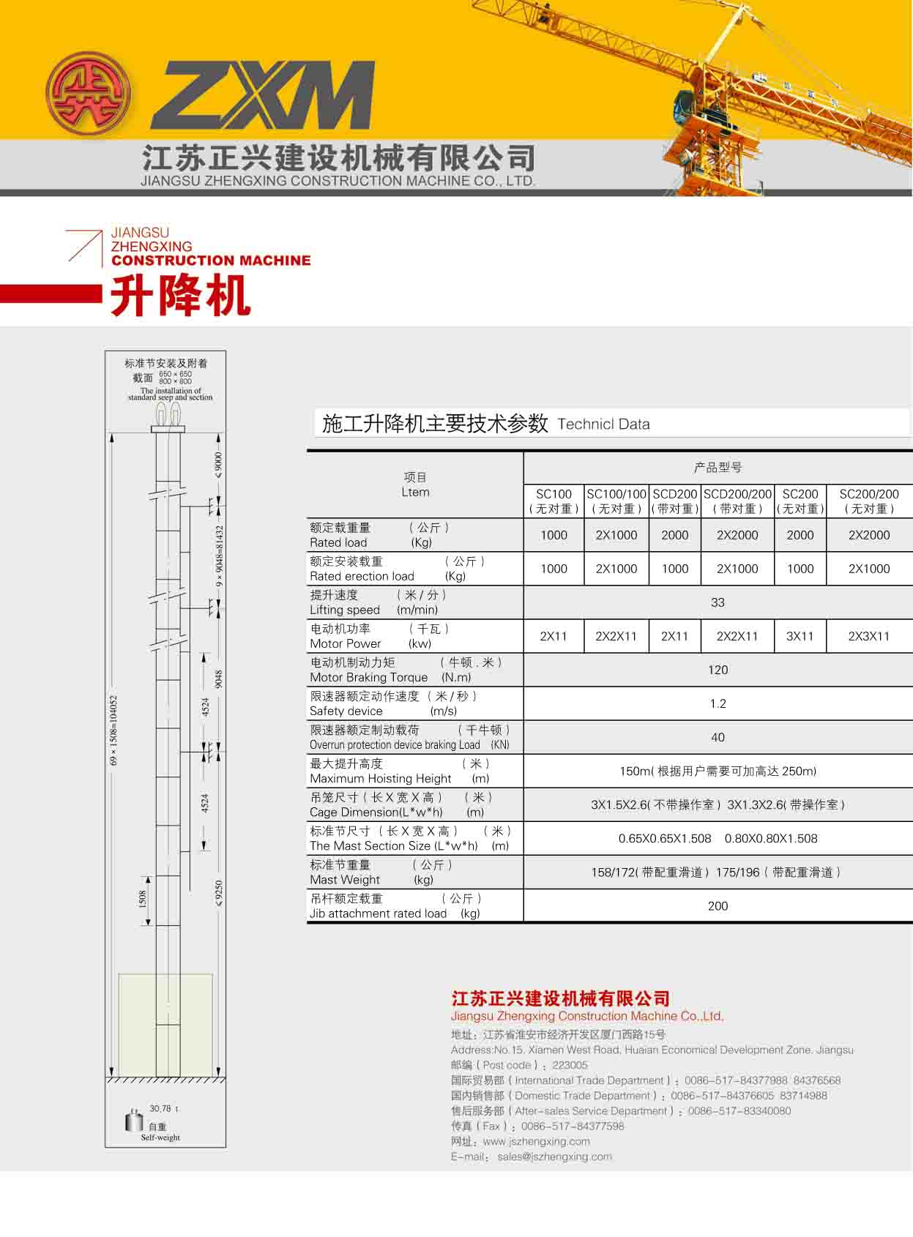913x1237 pixels.
Task: Click the red circular company emblem logo
Action: (88, 93)
